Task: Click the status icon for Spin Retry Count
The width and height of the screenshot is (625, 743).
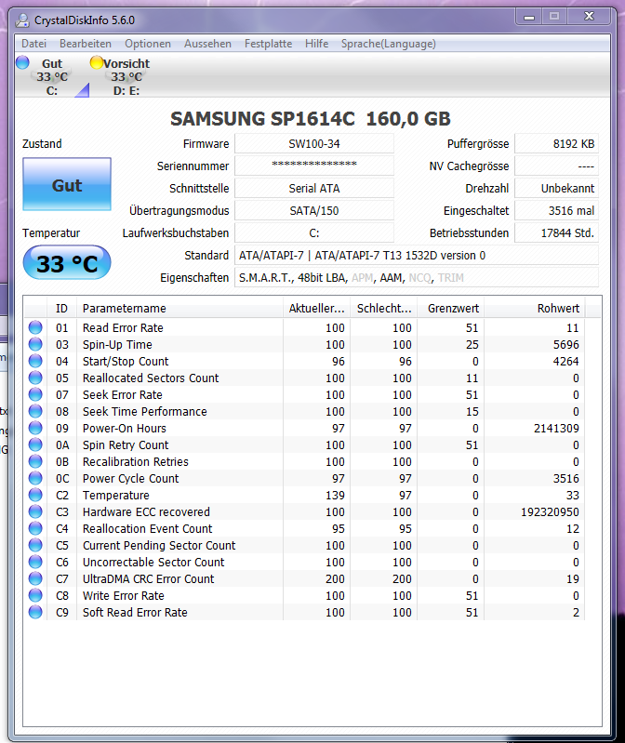Action: 35,444
